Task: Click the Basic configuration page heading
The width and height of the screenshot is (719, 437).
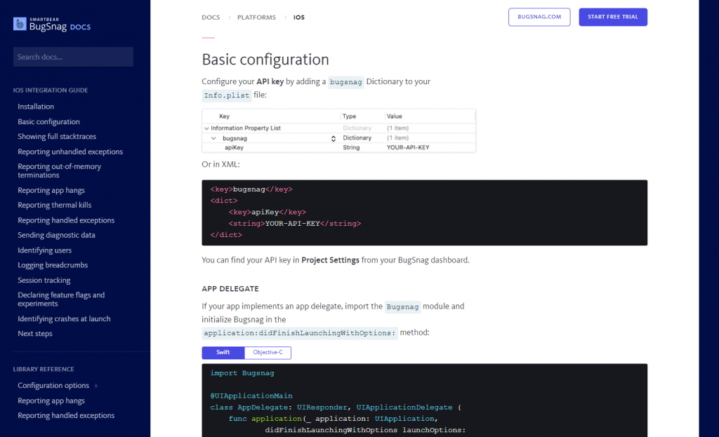Action: (265, 60)
